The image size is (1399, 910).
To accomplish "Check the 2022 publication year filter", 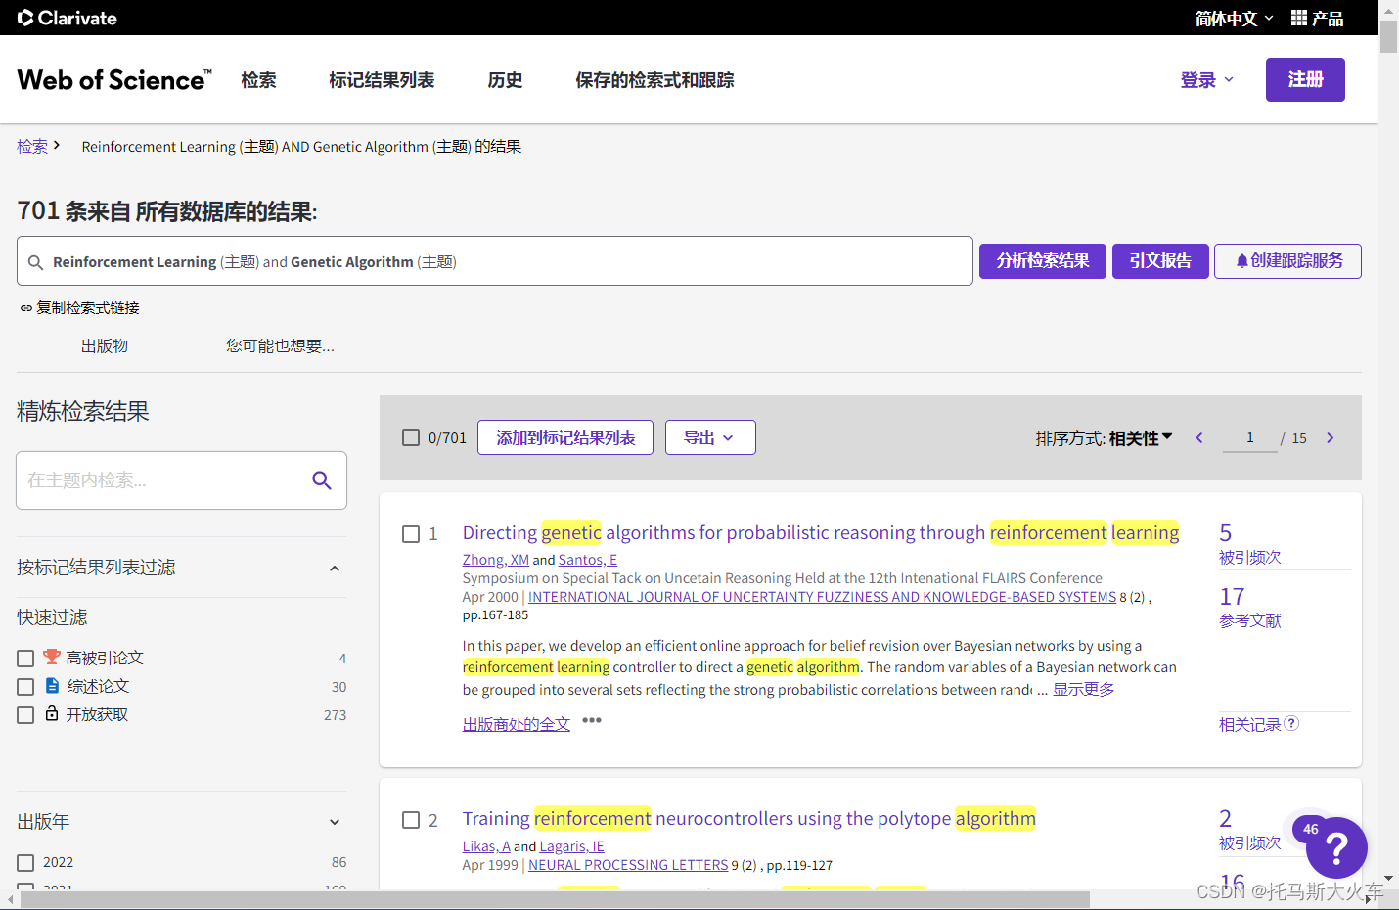I will point(25,863).
